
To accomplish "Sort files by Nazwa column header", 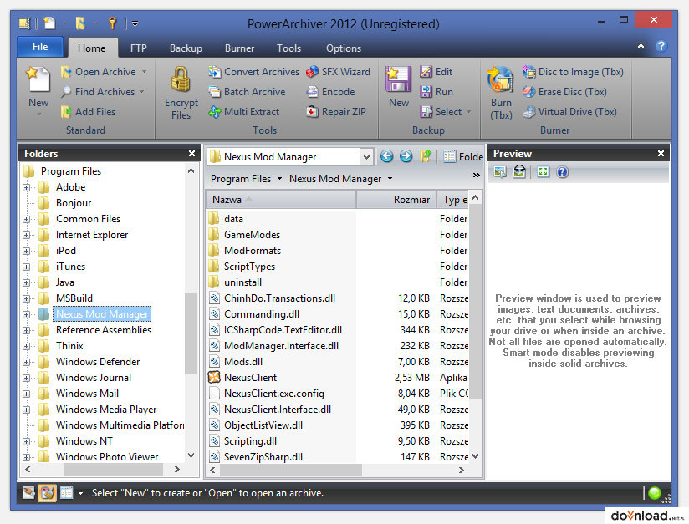I will [x=281, y=200].
